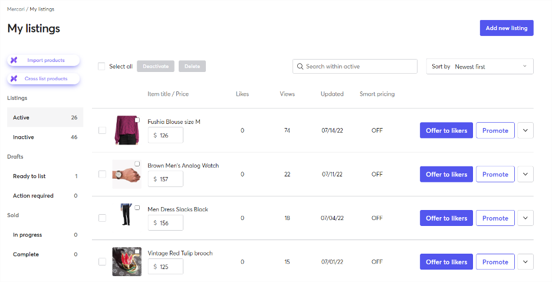The image size is (552, 282).
Task: Click the search magnifier icon
Action: tap(300, 67)
